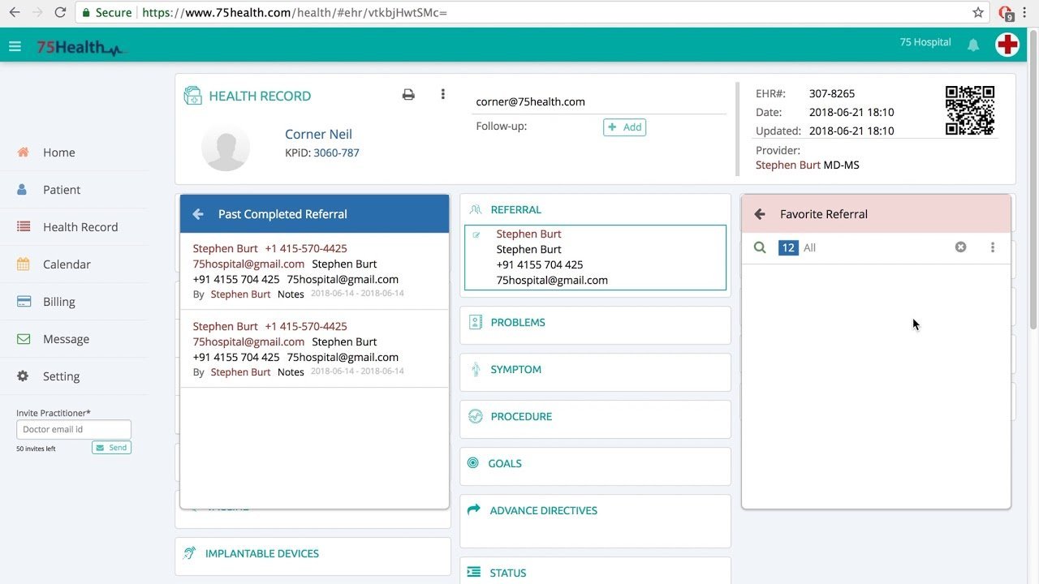Open Billing from the sidebar

(58, 302)
